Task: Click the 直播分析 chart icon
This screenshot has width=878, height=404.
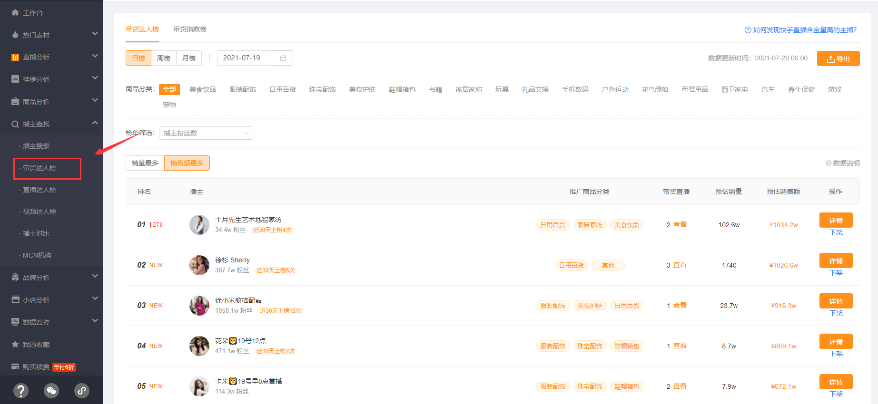Action: click(x=15, y=57)
